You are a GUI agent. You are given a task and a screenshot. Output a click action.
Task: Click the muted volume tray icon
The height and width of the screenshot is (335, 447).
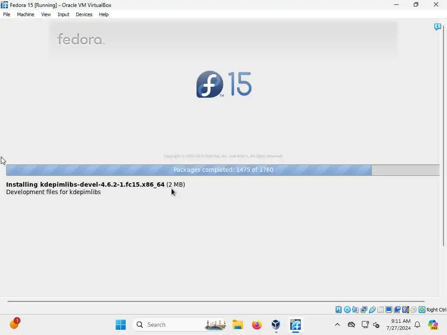tap(376, 325)
